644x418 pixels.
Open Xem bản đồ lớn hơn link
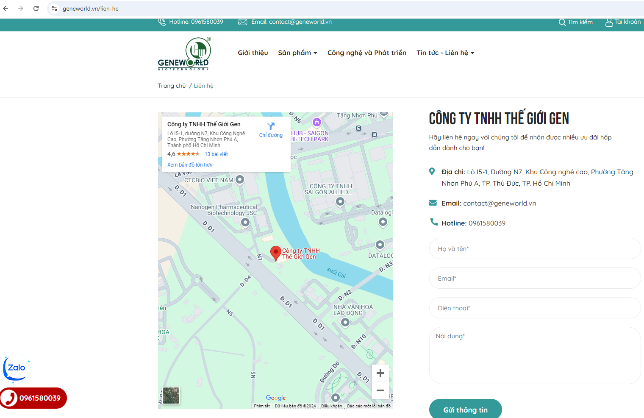coord(190,165)
